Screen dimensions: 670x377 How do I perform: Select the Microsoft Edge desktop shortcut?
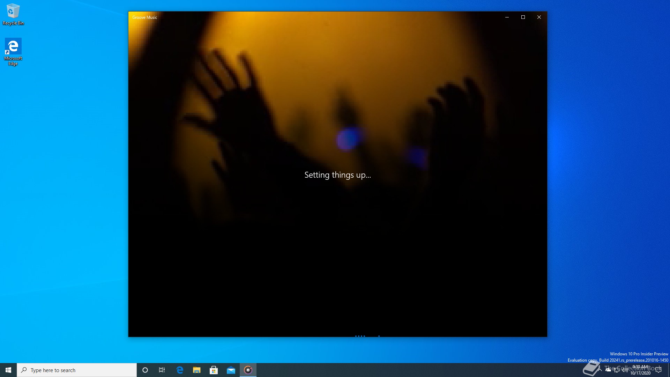(x=13, y=52)
